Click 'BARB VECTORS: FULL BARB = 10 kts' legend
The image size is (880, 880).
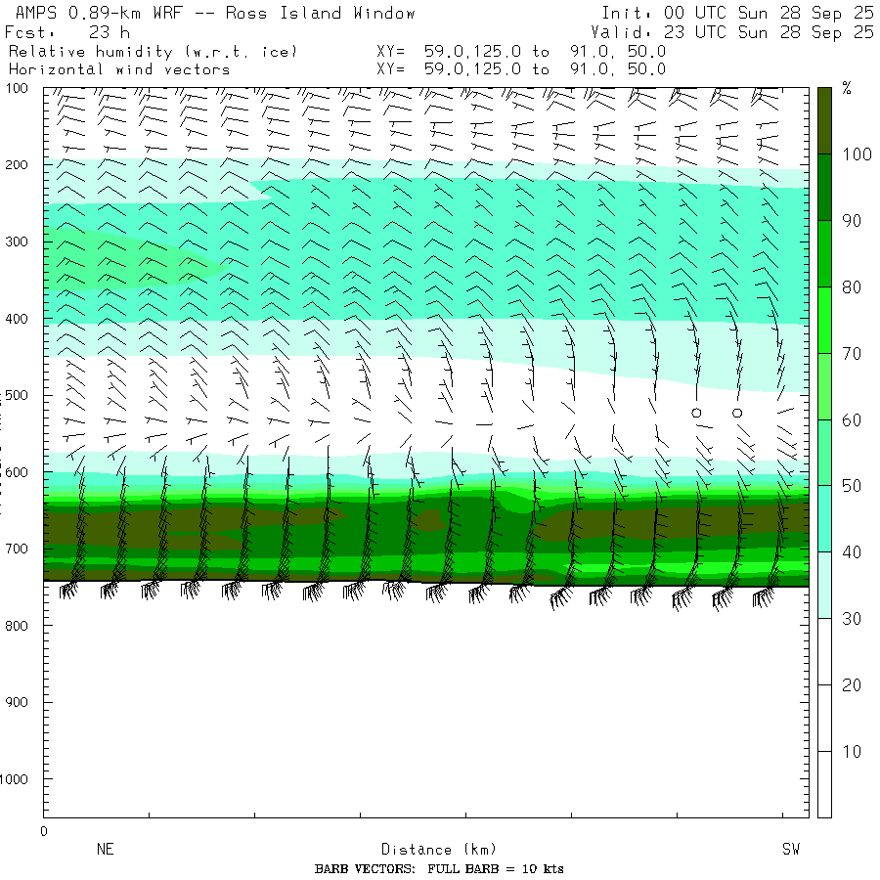[439, 869]
